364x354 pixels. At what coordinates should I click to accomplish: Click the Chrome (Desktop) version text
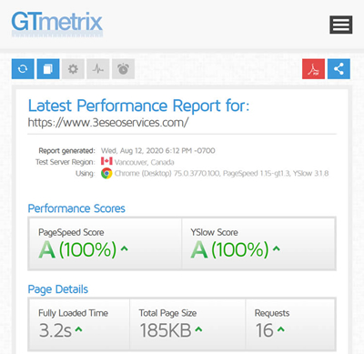[x=221, y=173]
